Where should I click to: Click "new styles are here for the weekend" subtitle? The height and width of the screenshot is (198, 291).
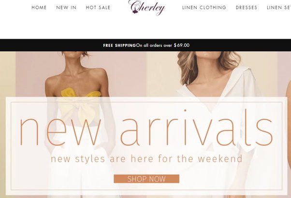coord(146,159)
